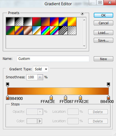Open the Opacity slider popup arrow
116x136 pixels.
pyautogui.click(x=40, y=112)
